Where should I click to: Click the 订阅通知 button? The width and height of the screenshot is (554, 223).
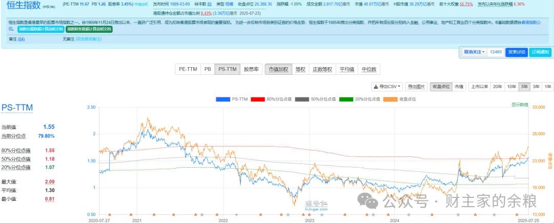tap(541, 52)
